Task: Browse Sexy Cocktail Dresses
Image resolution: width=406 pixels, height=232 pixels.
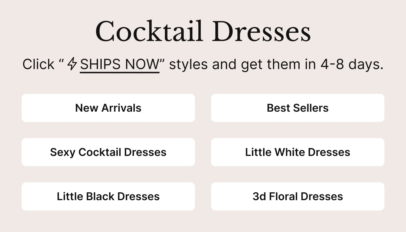Action: coord(108,152)
